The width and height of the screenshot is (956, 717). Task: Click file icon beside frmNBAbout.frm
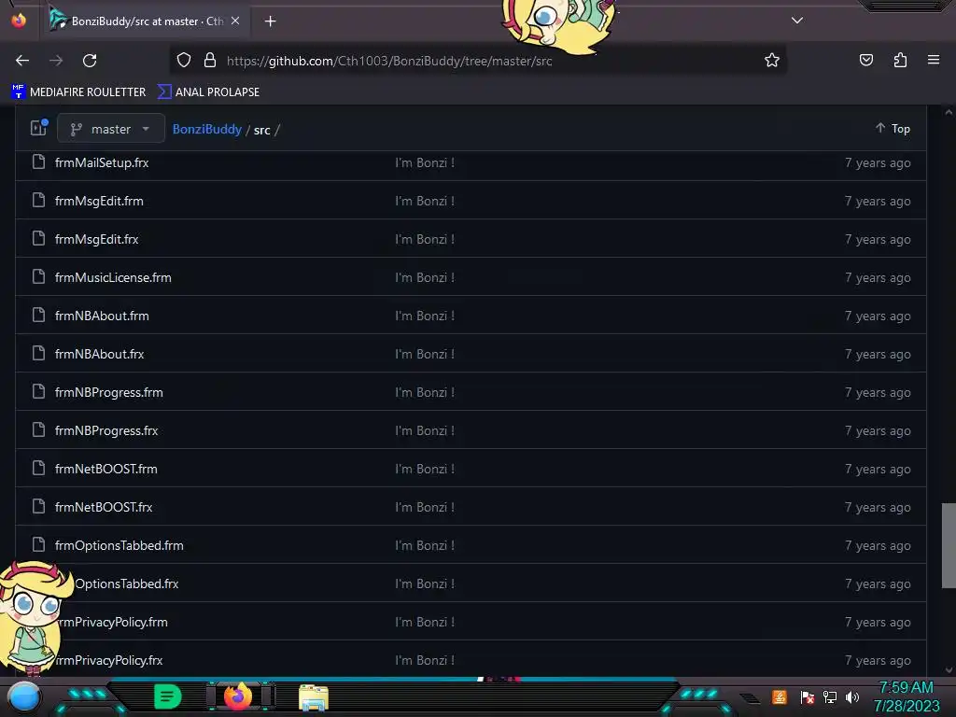pos(38,316)
